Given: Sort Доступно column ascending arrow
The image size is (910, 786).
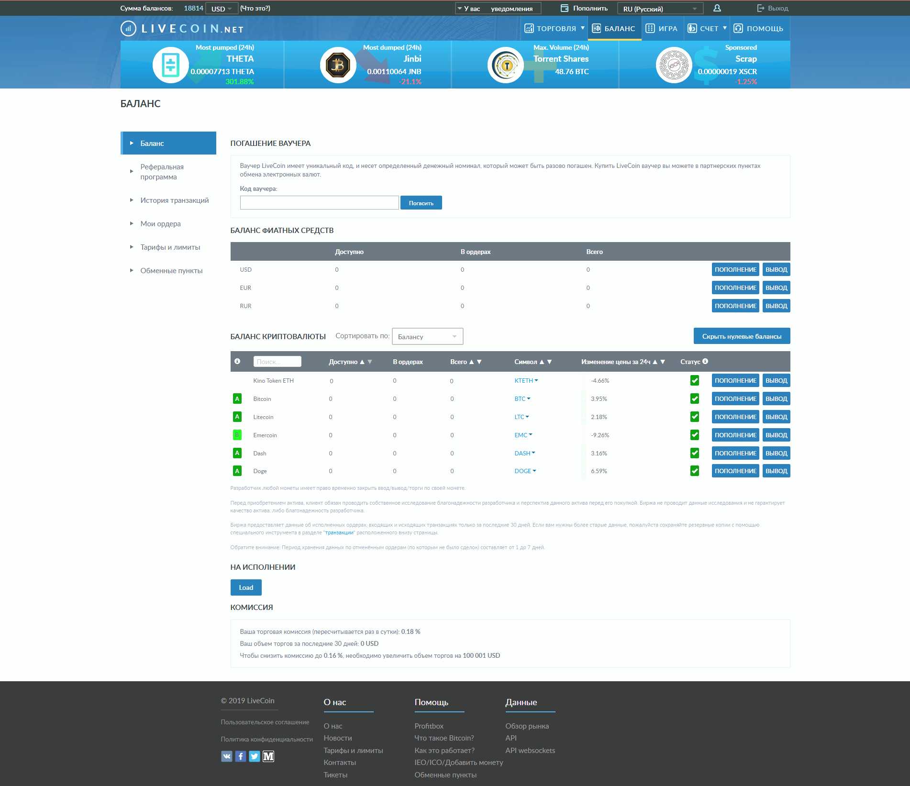Looking at the screenshot, I should click(362, 362).
